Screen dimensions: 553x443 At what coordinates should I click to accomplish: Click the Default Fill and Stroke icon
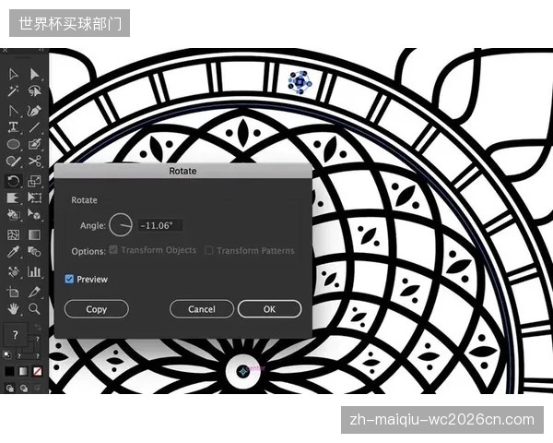pyautogui.click(x=7, y=355)
